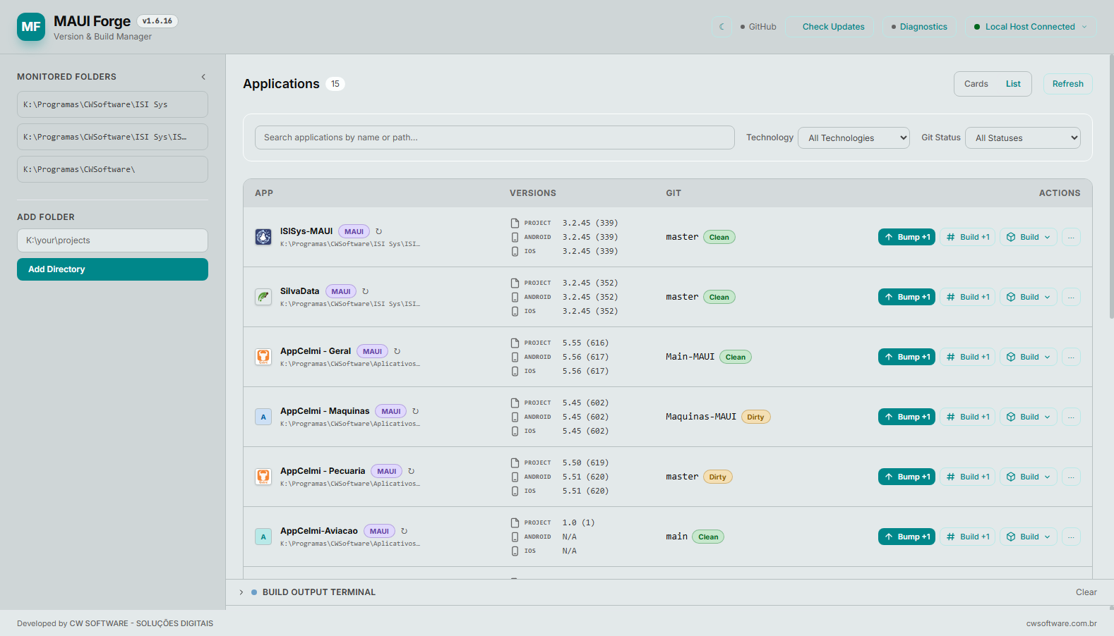Reload SilvaData via refresh icon
Image resolution: width=1114 pixels, height=636 pixels.
(366, 291)
